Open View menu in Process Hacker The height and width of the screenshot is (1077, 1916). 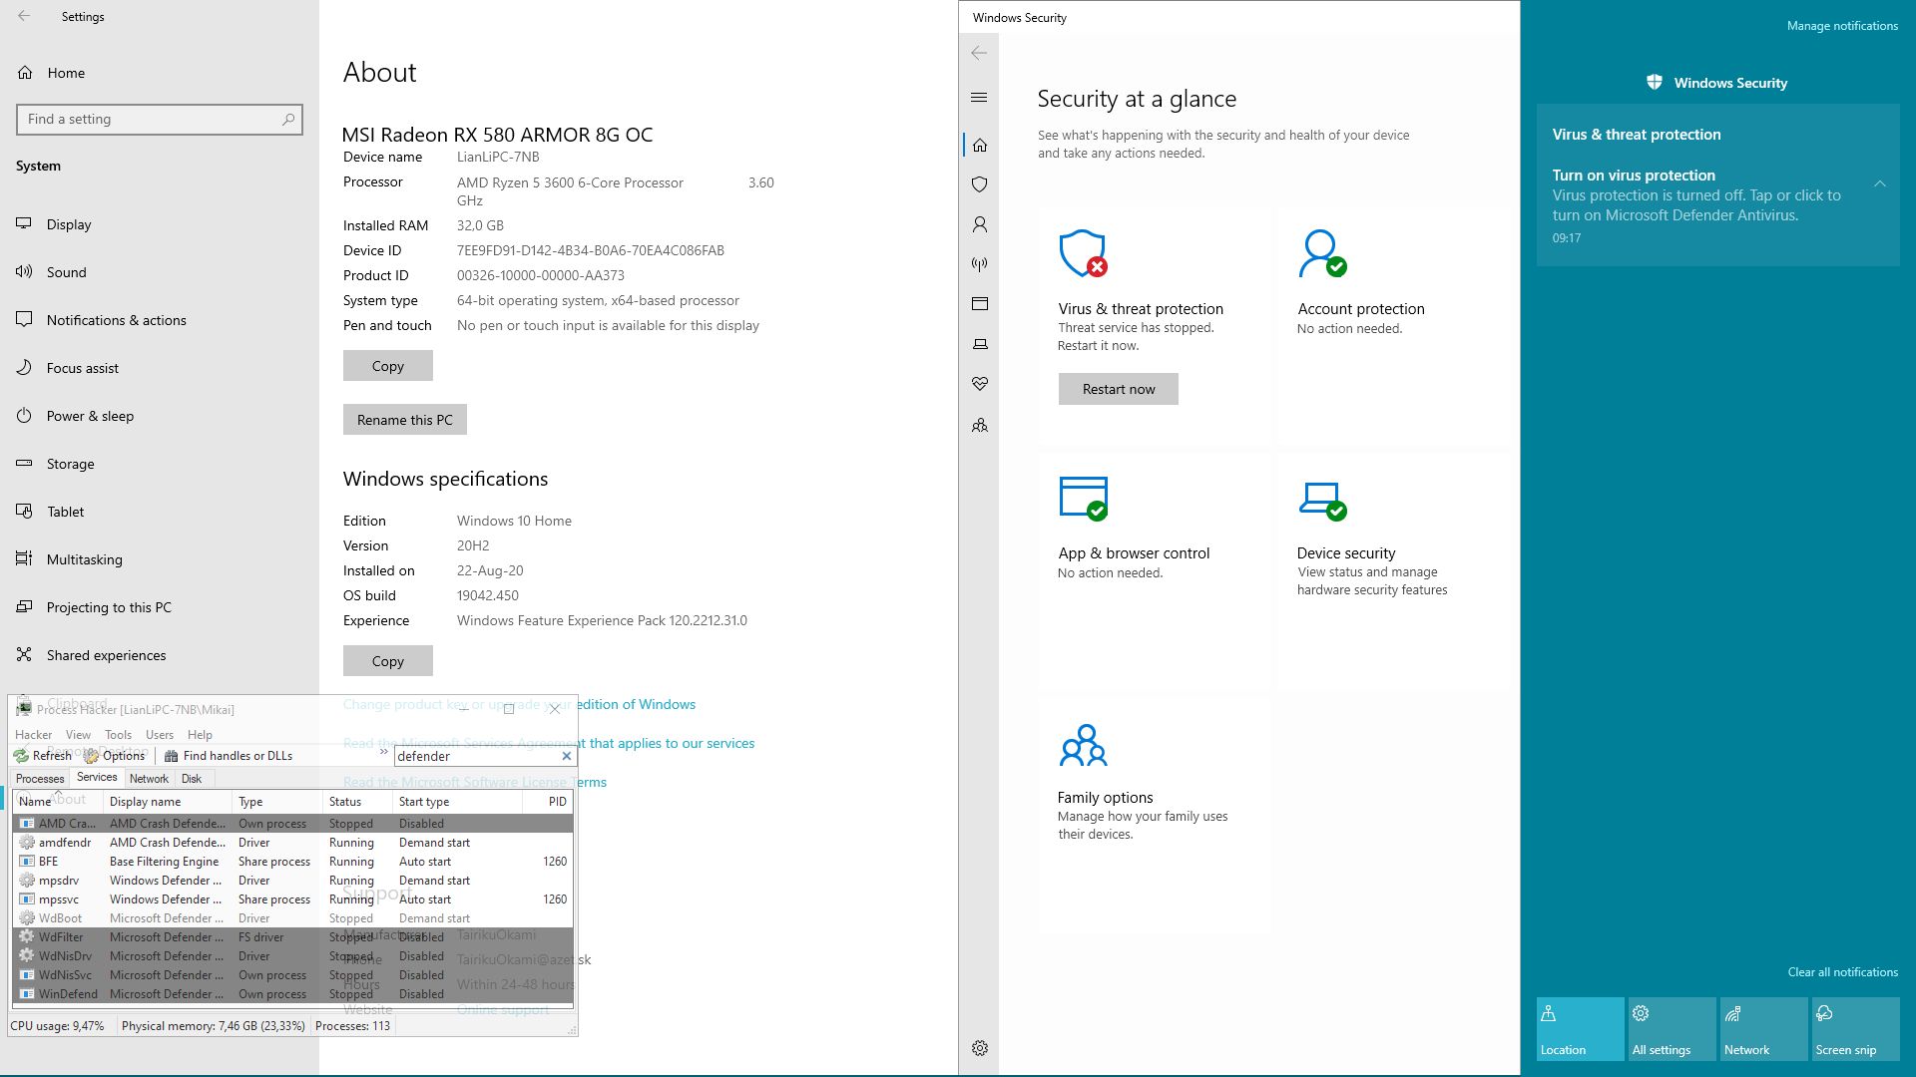pyautogui.click(x=78, y=735)
